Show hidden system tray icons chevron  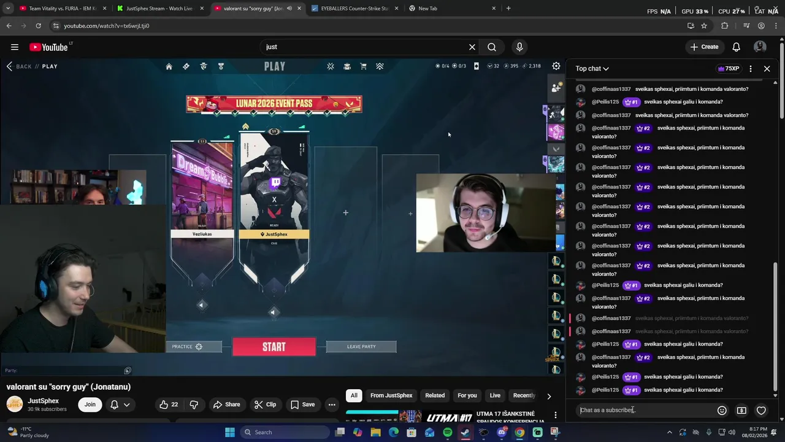click(x=670, y=432)
